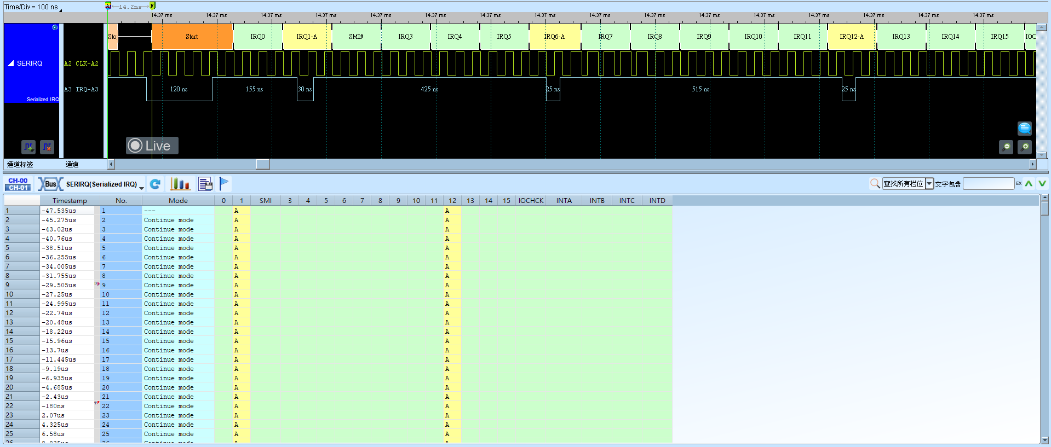Find next match with green down arrow

[x=1042, y=184]
